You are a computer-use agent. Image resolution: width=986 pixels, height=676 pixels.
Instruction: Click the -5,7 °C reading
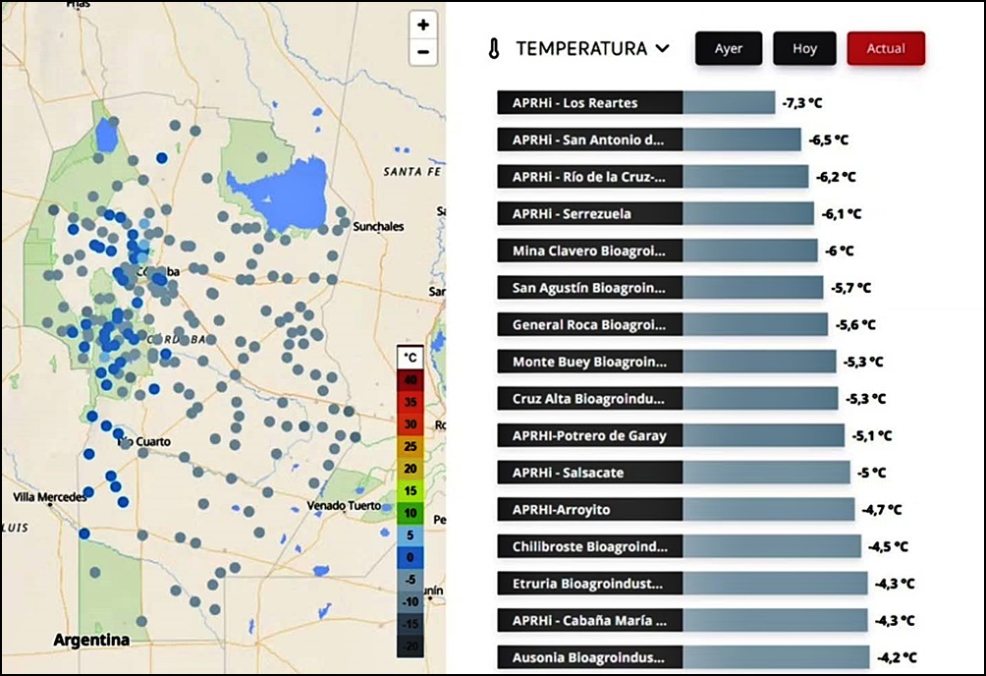pyautogui.click(x=851, y=288)
